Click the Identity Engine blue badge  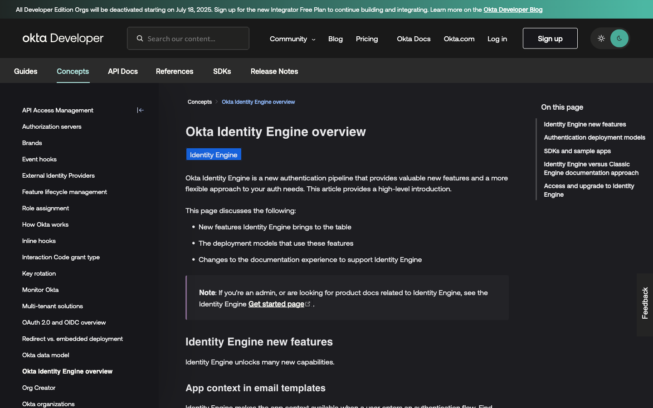(x=214, y=155)
